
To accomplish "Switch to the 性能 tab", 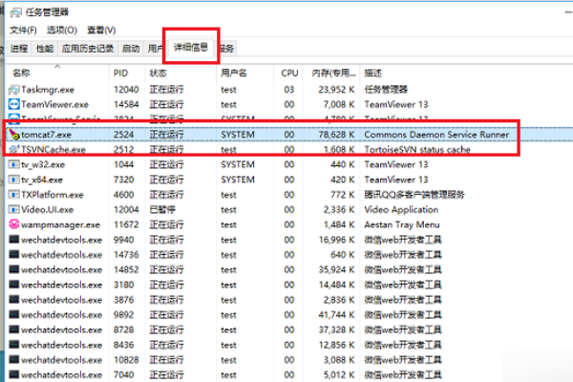I will click(45, 49).
